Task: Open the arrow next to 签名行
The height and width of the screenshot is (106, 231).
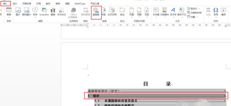Action: click(199, 9)
